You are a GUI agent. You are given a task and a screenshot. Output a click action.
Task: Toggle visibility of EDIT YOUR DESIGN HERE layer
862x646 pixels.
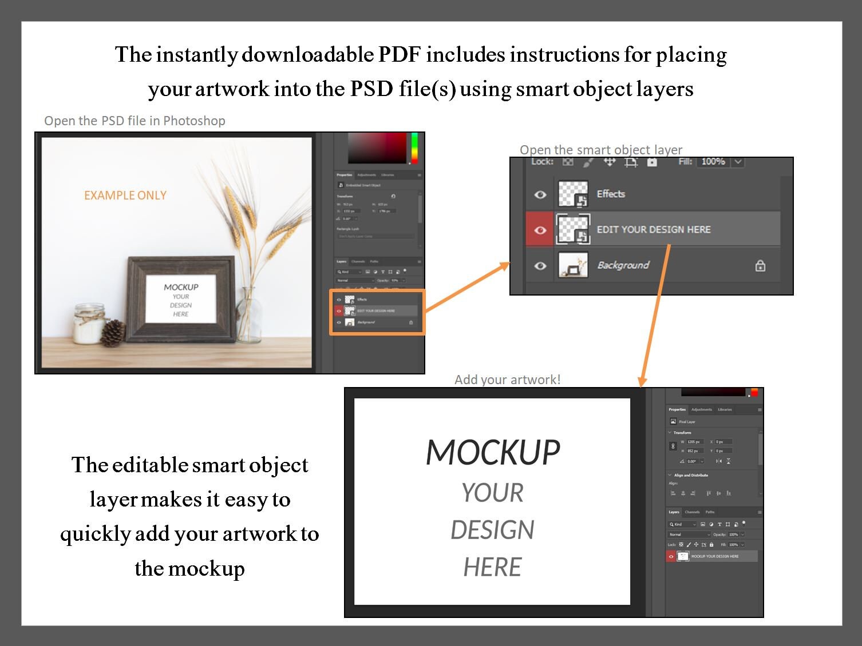pyautogui.click(x=540, y=230)
